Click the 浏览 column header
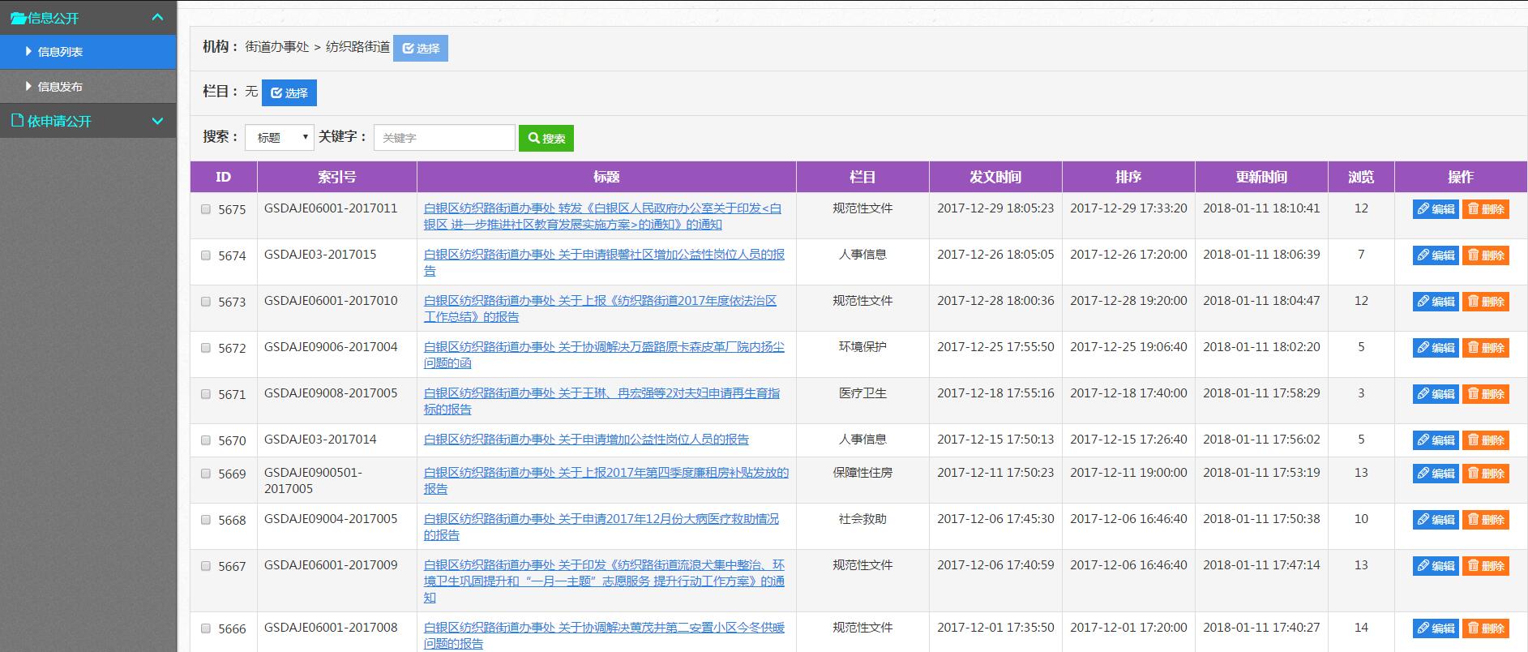Viewport: 1528px width, 652px height. coord(1361,177)
